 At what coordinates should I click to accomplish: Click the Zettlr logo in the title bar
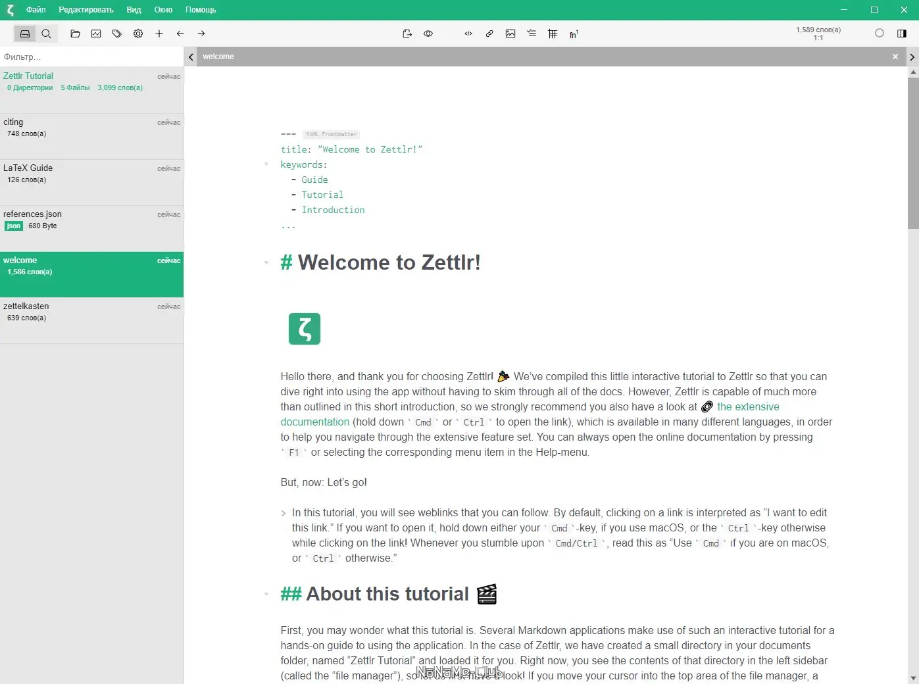point(10,10)
